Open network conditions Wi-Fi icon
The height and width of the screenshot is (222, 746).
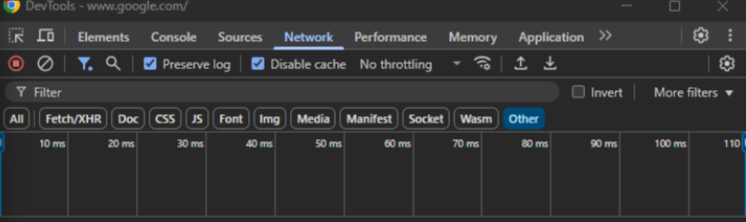(x=482, y=64)
